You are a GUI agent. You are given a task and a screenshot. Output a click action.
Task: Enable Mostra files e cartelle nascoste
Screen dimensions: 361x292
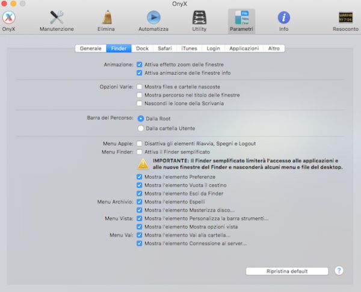140,87
